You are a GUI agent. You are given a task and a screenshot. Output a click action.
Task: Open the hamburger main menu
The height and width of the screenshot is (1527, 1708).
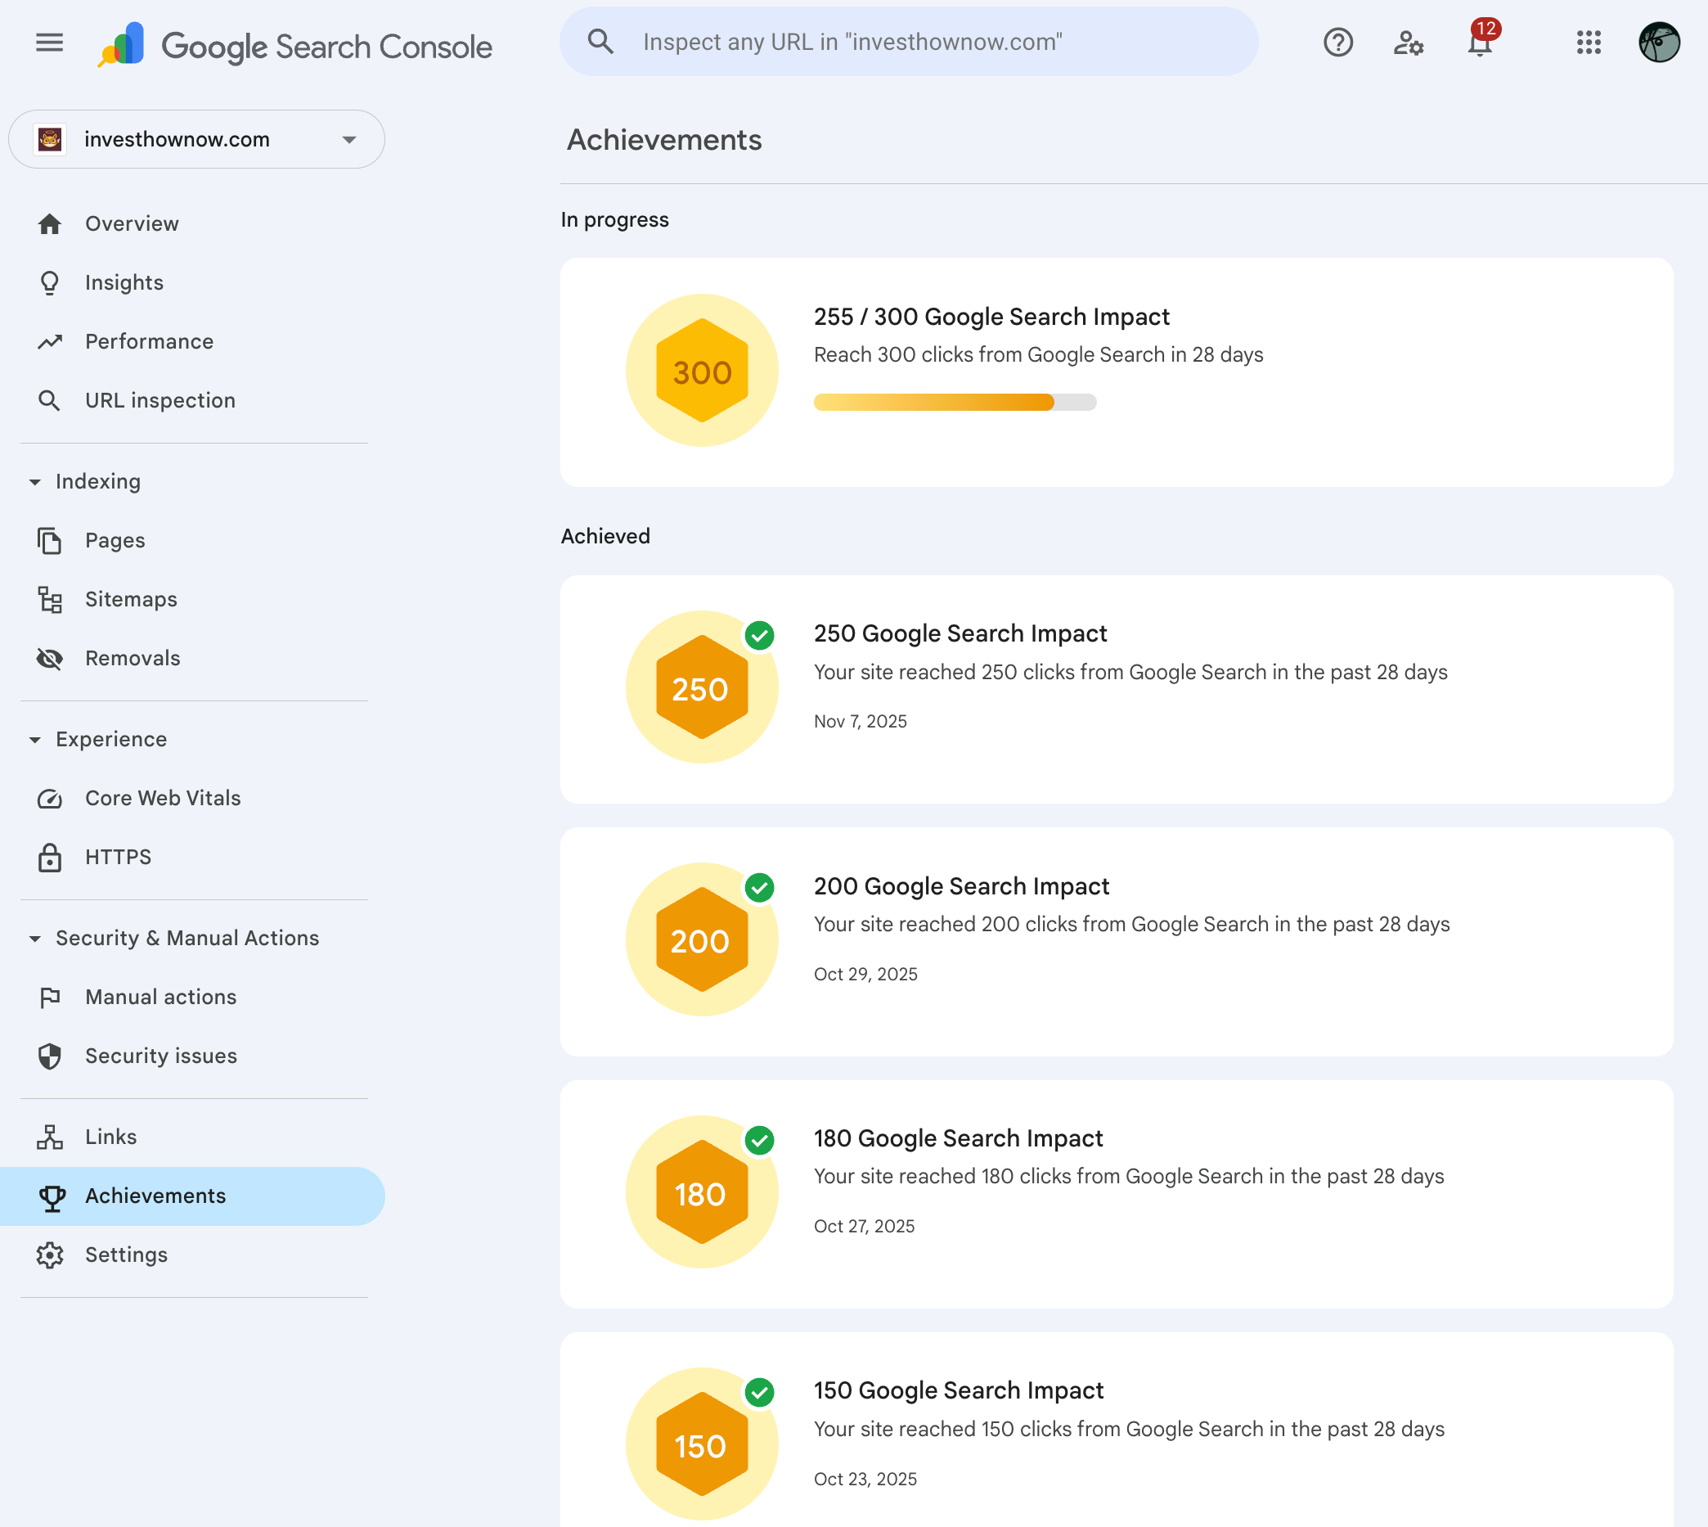(x=49, y=42)
